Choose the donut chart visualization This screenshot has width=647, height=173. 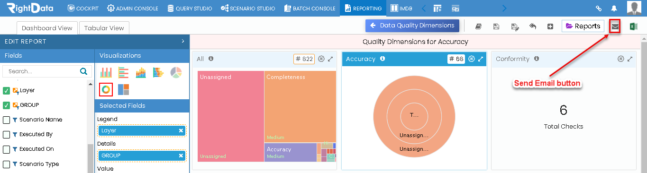(x=106, y=89)
